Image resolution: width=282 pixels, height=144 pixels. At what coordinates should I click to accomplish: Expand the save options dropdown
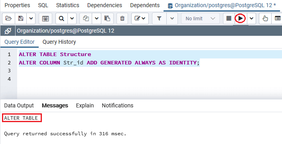tap(31, 18)
